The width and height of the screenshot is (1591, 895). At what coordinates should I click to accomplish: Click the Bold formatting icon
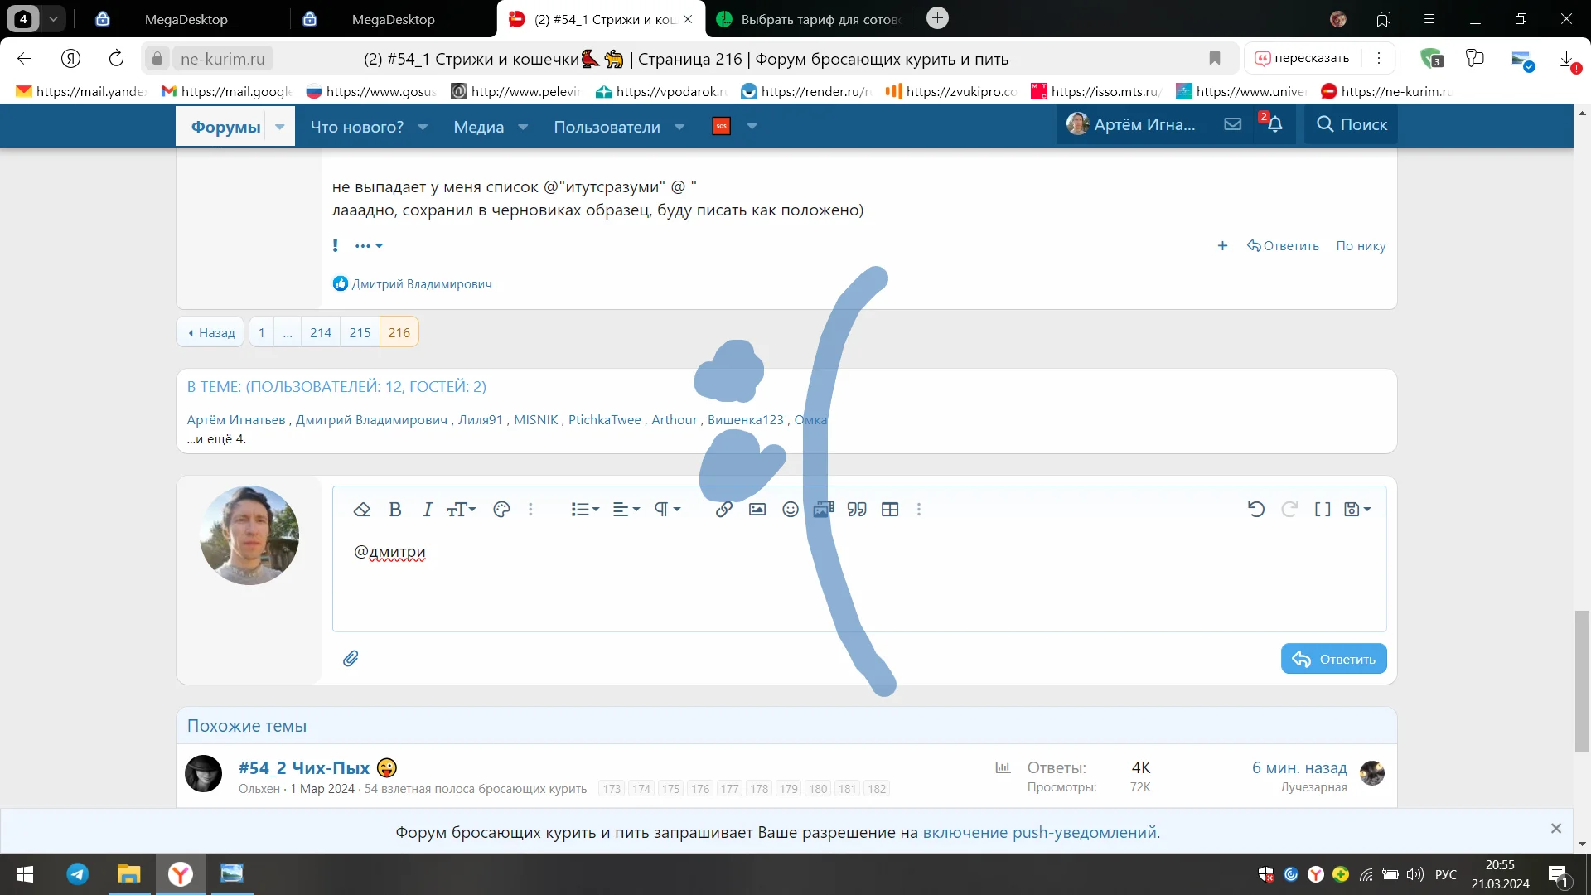click(x=395, y=510)
